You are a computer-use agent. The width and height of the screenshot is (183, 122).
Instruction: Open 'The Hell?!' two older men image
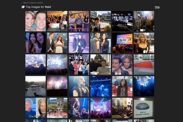35,108
